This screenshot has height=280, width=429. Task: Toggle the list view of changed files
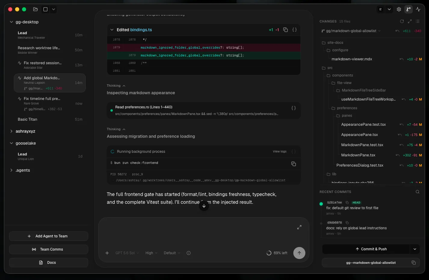point(418,21)
